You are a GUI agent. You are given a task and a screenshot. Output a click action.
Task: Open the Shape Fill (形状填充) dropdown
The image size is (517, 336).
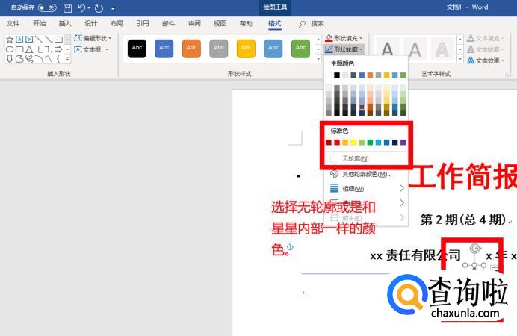pos(344,38)
